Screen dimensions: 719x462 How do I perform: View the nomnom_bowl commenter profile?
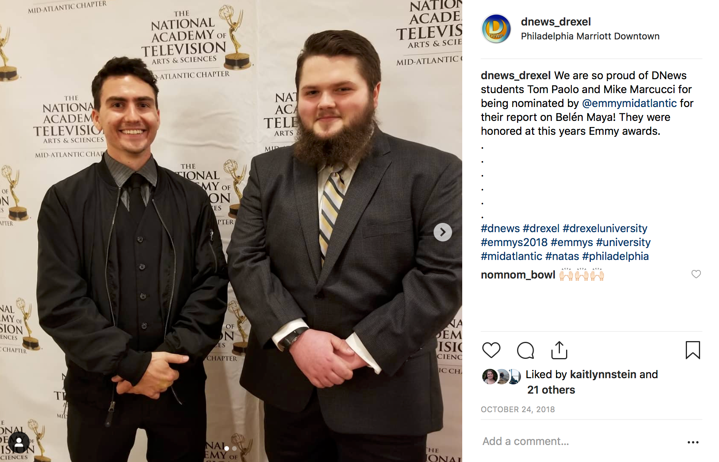tap(518, 275)
